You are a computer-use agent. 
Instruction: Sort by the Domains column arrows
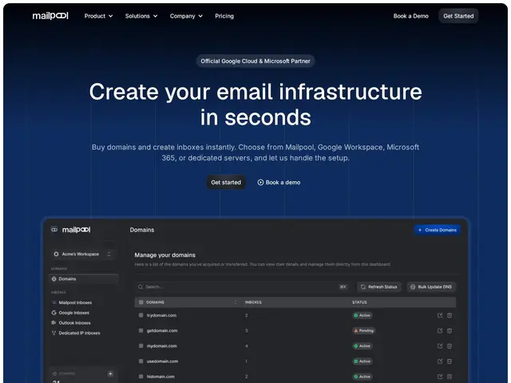point(236,302)
